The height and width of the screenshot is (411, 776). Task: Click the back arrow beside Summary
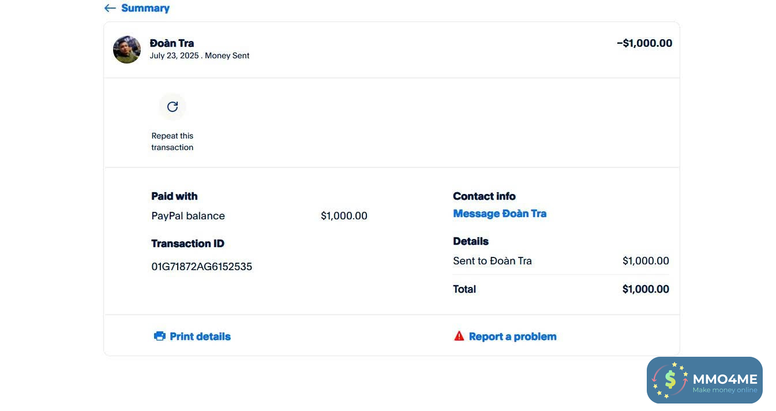(x=110, y=8)
